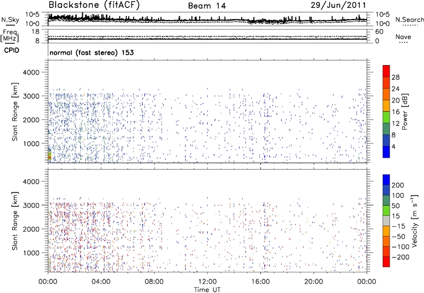The width and height of the screenshot is (424, 293).
Task: Click the "1000" tick in the velocity panel
Action: [31, 253]
